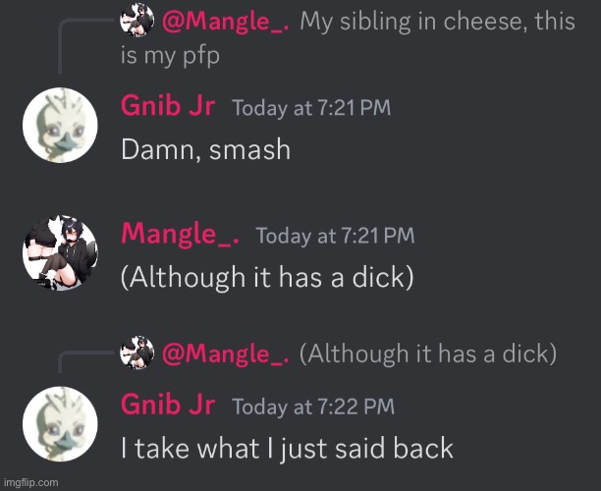601x491 pixels.
Task: Click the imgflip.com watermark
Action: [x=31, y=482]
